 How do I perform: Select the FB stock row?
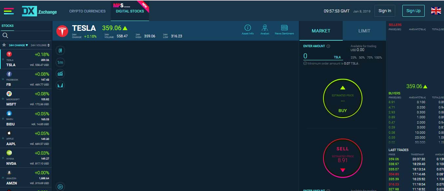(x=26, y=79)
